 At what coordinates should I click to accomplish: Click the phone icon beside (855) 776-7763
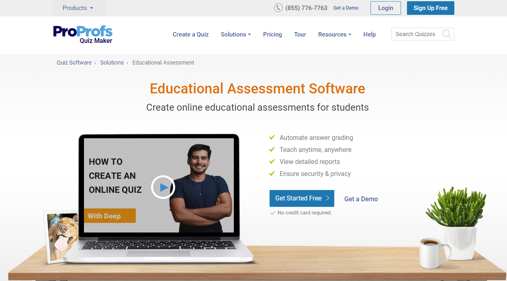(278, 8)
